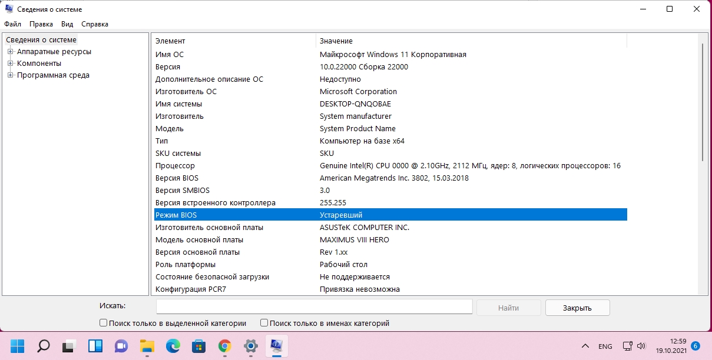This screenshot has height=360, width=712.
Task: Select the 'Версия' 10.0.22000 row label
Action: [x=168, y=67]
